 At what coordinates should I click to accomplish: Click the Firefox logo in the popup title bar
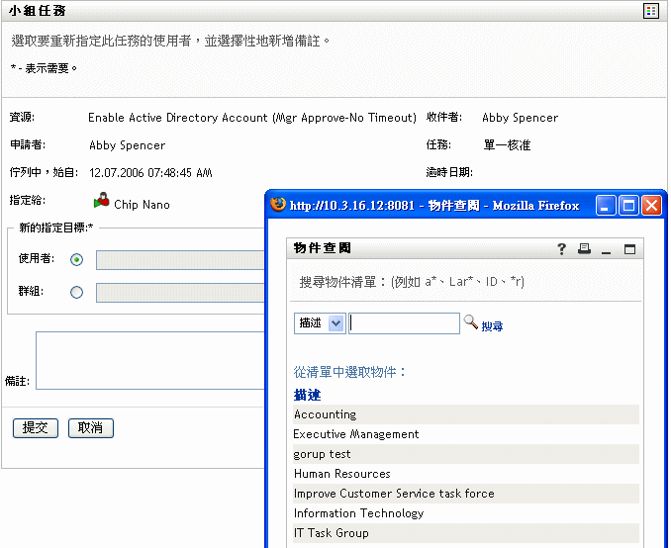click(278, 204)
